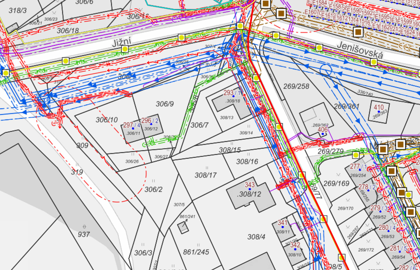Click parcel label 269/361
This screenshot has width=420, height=270.
(x=347, y=106)
